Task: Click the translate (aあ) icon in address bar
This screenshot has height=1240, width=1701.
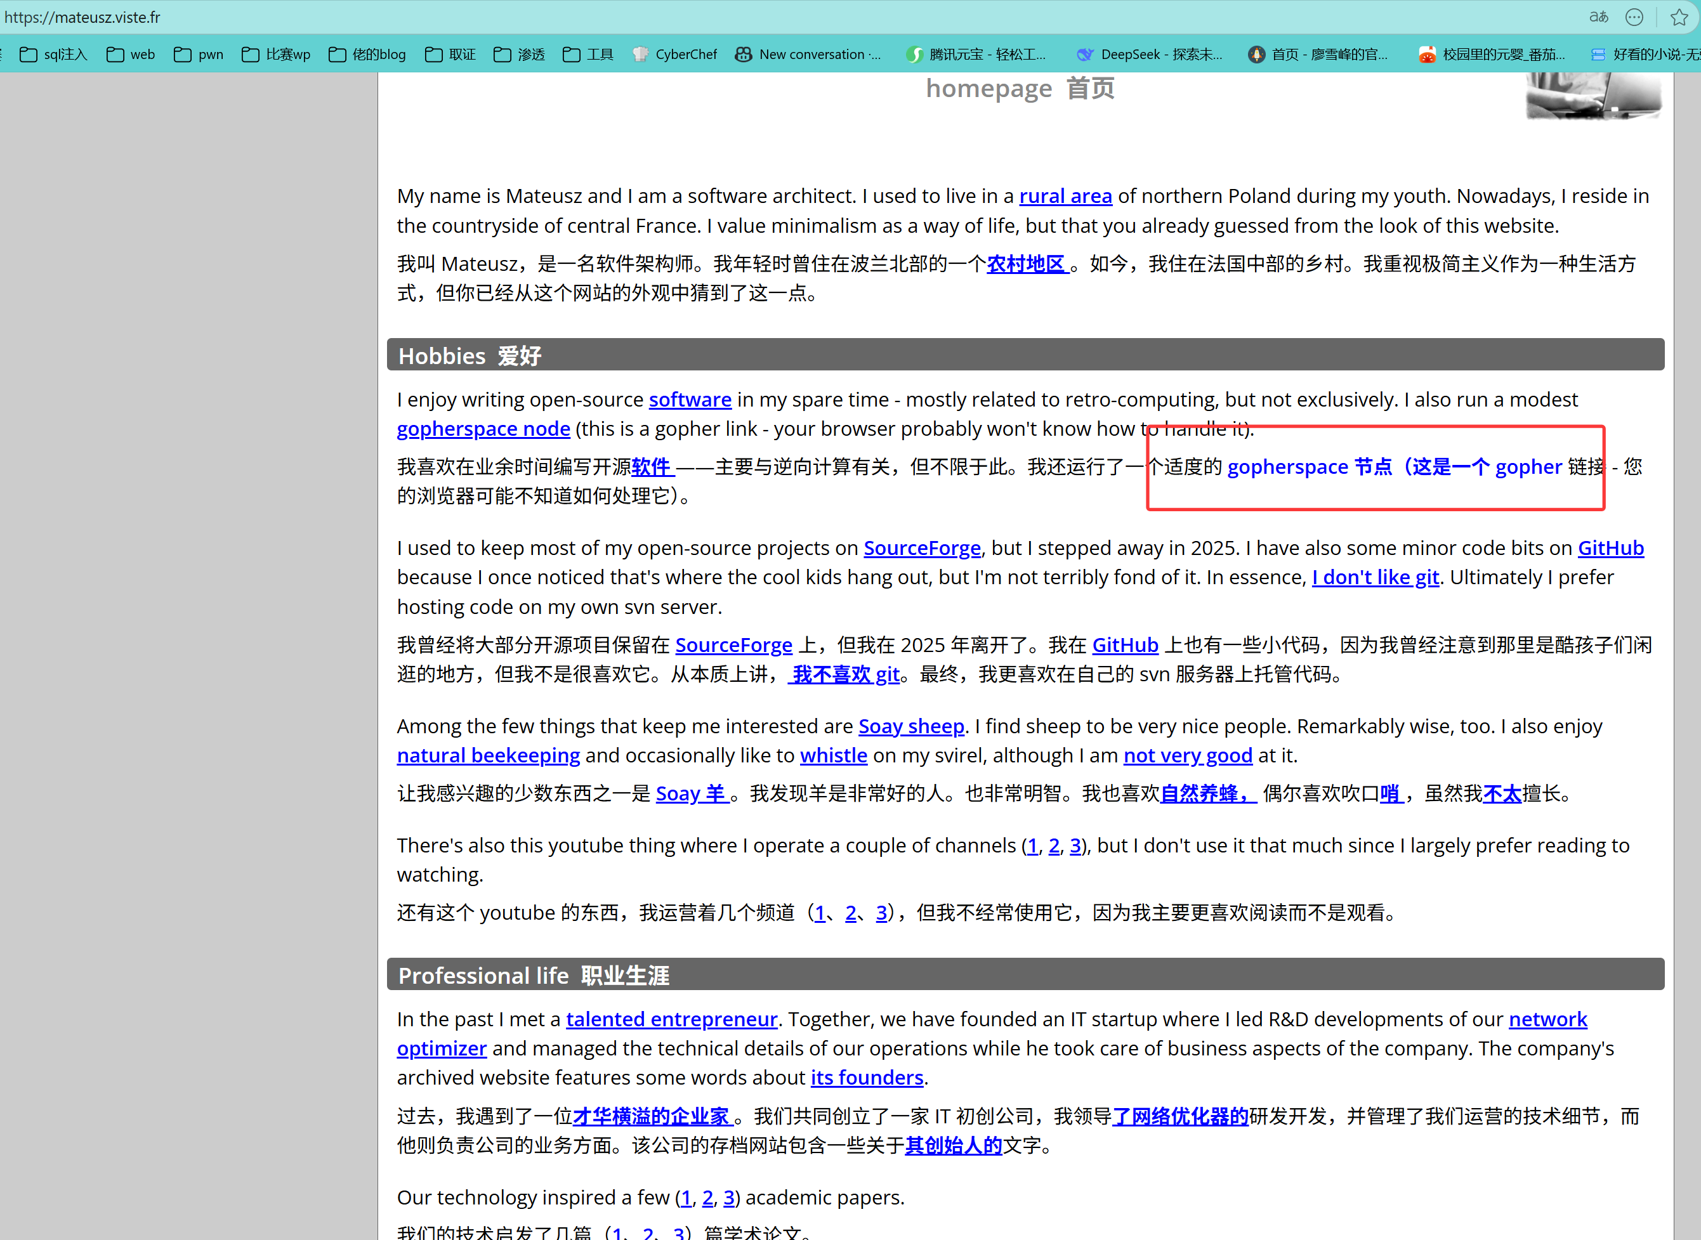Action: [1598, 16]
